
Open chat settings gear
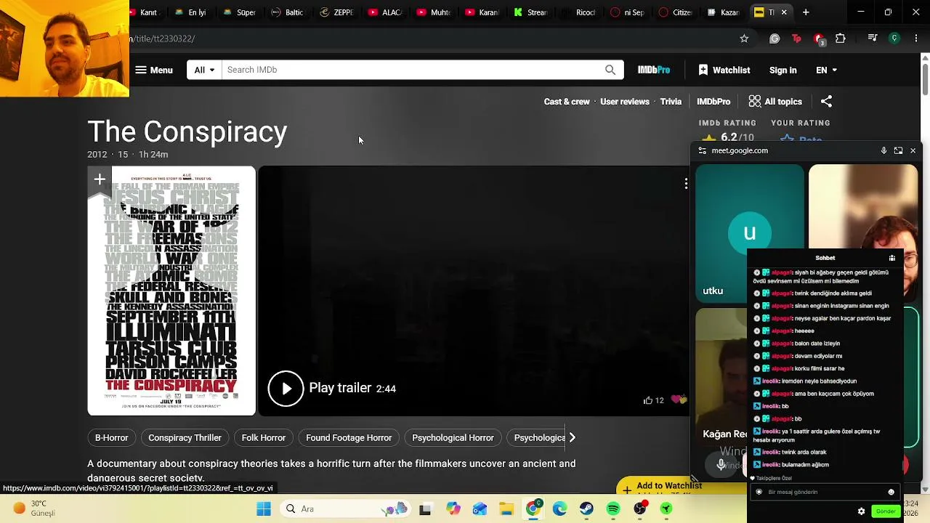tap(861, 511)
